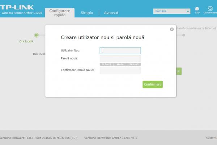Switch to Configurare rapidă tab
The image size is (217, 145).
[x=60, y=13]
